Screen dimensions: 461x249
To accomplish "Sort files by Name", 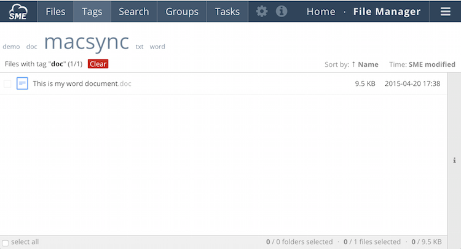I will [x=368, y=64].
